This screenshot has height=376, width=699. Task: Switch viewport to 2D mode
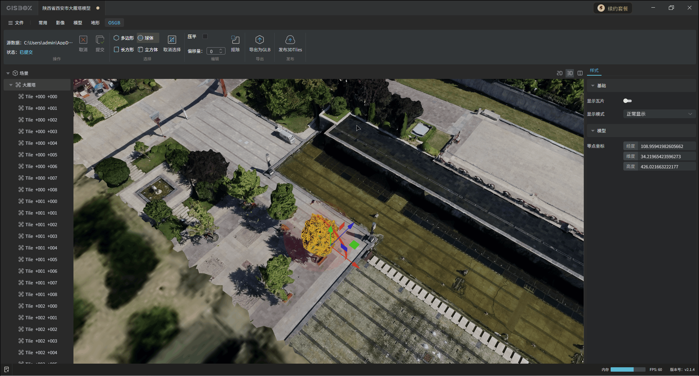pyautogui.click(x=559, y=73)
